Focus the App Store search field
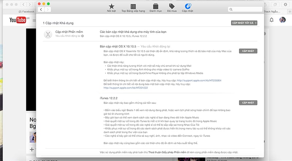The width and height of the screenshot is (292, 161). (x=245, y=10)
